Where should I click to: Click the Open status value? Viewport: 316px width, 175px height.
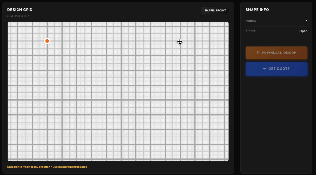pos(303,31)
